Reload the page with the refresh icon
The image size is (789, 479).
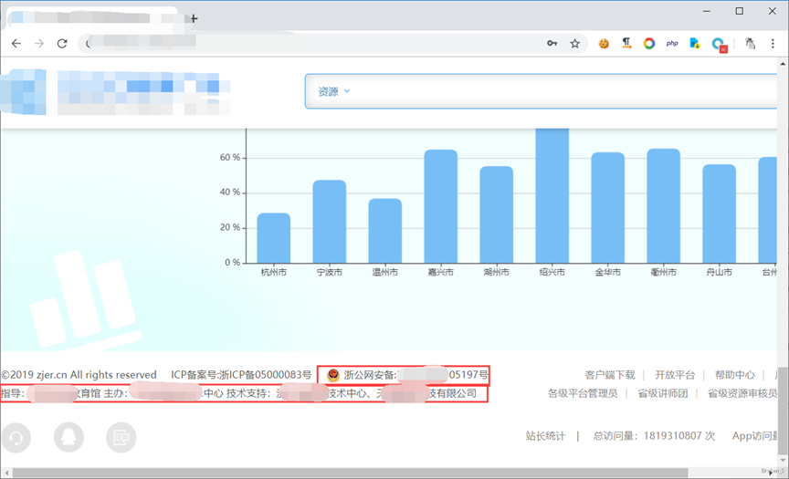click(x=62, y=43)
